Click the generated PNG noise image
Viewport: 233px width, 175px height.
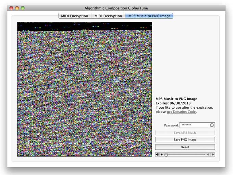85,89
